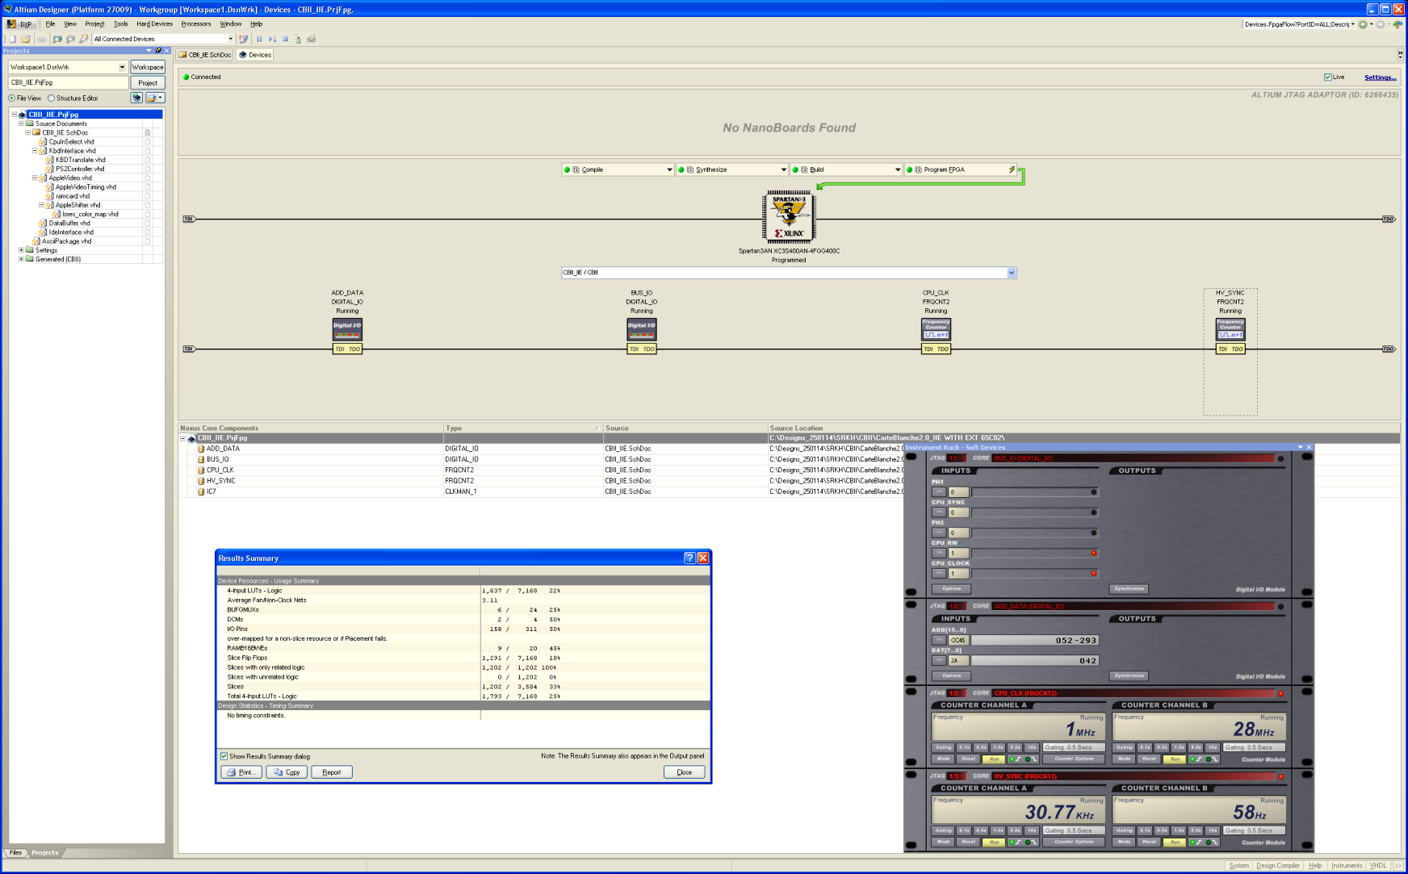
Task: Click the help question icon in Results Summary
Action: (689, 558)
